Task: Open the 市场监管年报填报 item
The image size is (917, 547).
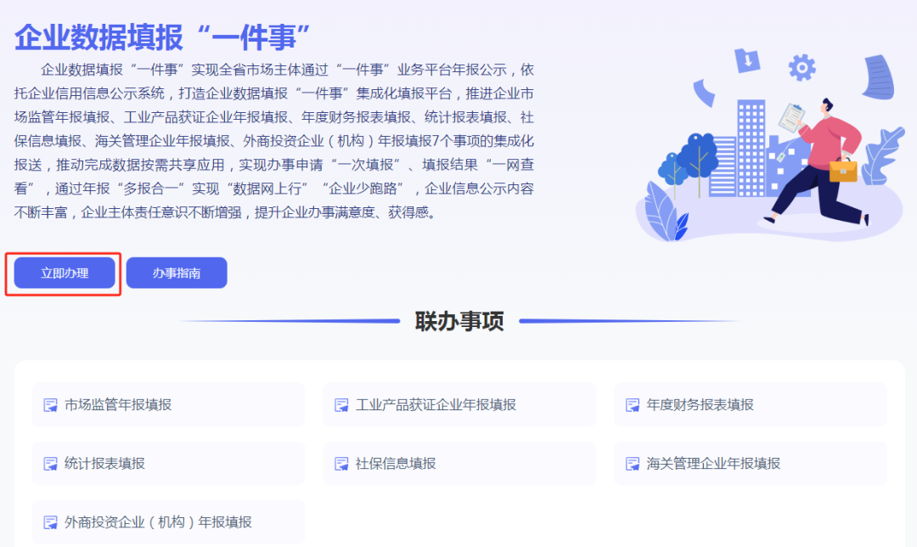Action: click(x=118, y=405)
